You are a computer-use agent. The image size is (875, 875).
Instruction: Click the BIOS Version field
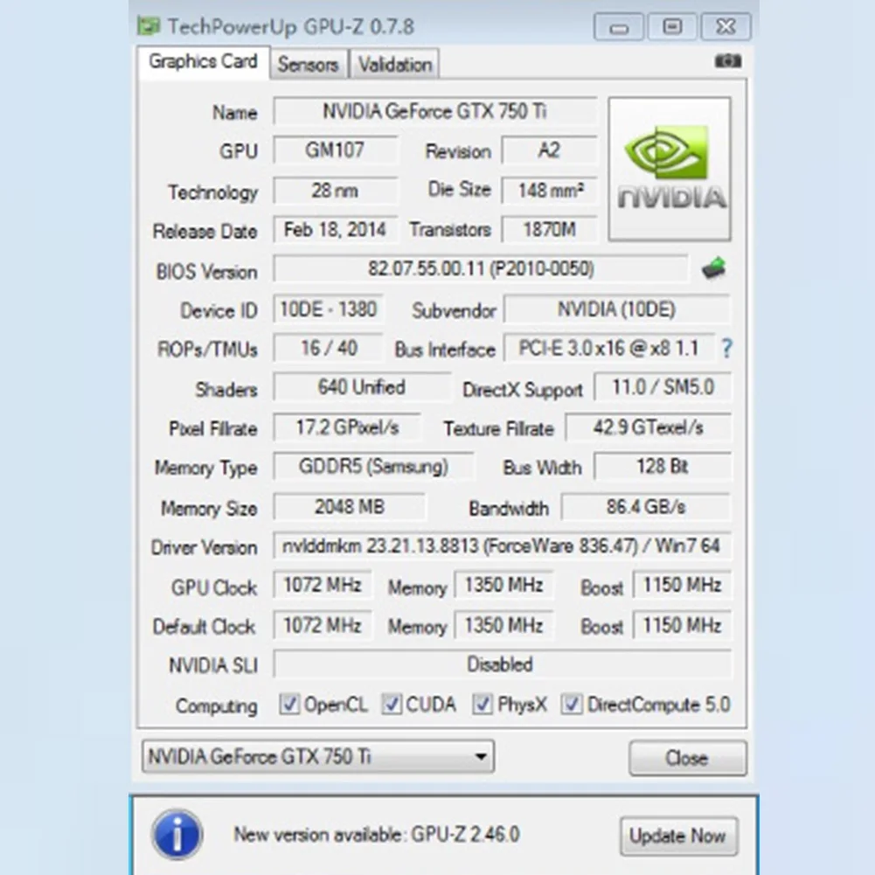(x=481, y=269)
